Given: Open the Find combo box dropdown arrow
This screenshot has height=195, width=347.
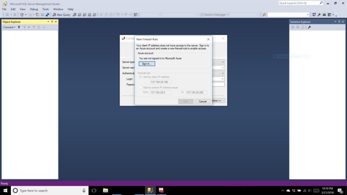Looking at the screenshot, I should pyautogui.click(x=308, y=15).
